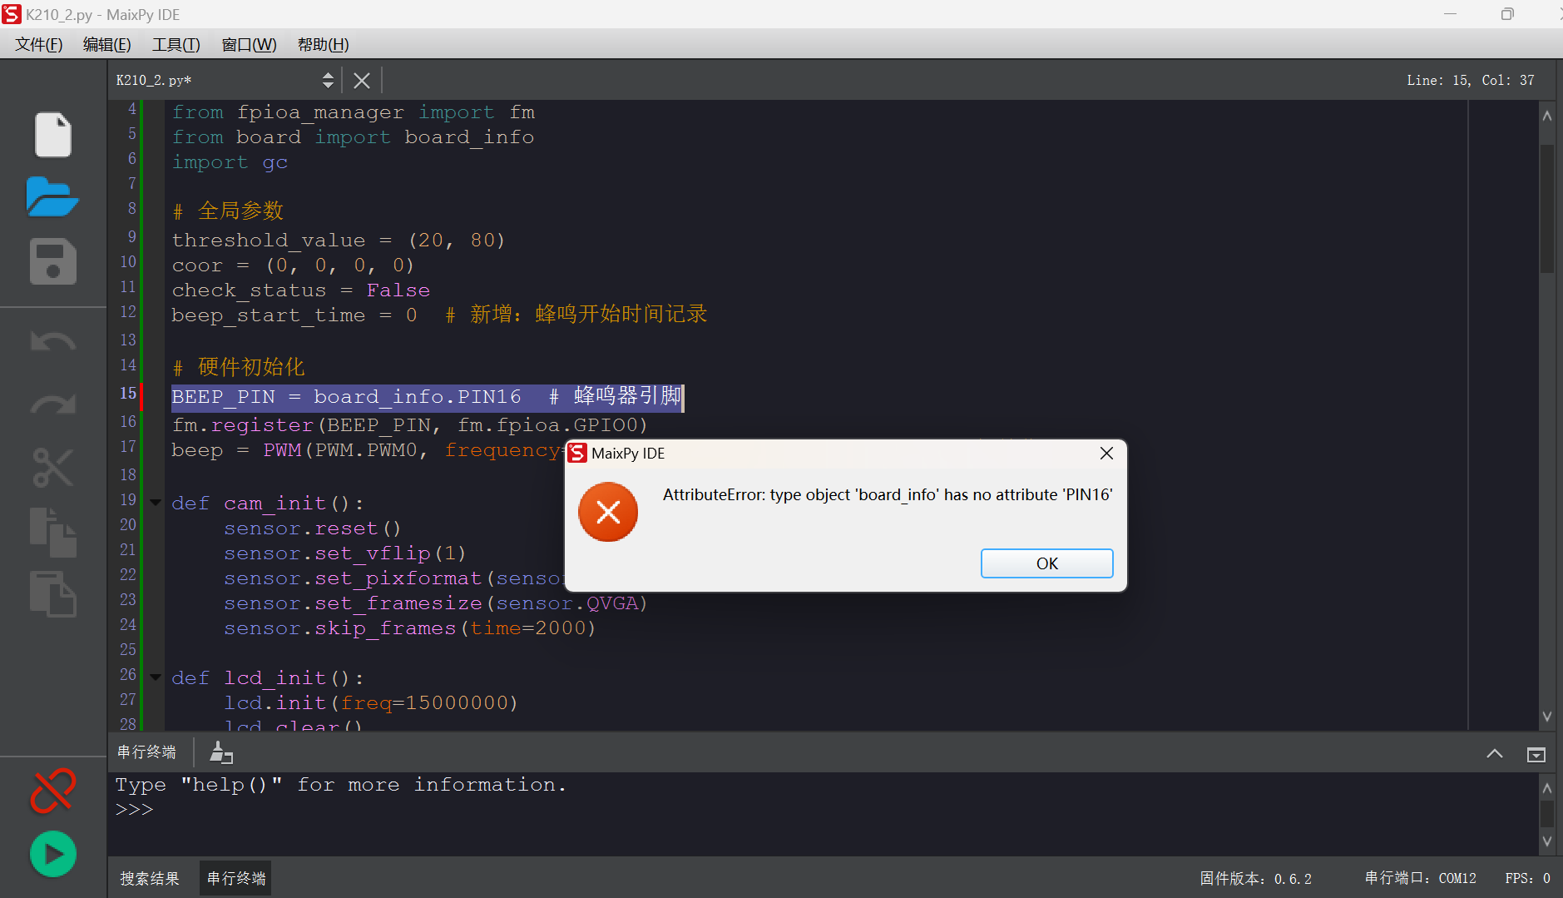Click the red error icon in the dialog
1563x898 pixels.
(608, 512)
